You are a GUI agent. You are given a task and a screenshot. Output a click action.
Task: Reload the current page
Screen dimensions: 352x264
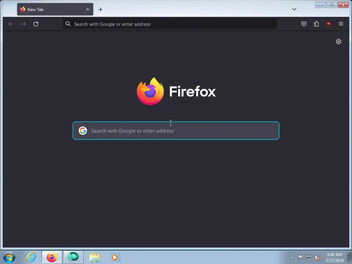(x=36, y=24)
